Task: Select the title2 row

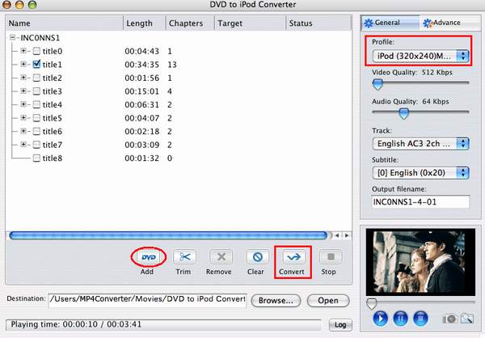Action: click(179, 78)
